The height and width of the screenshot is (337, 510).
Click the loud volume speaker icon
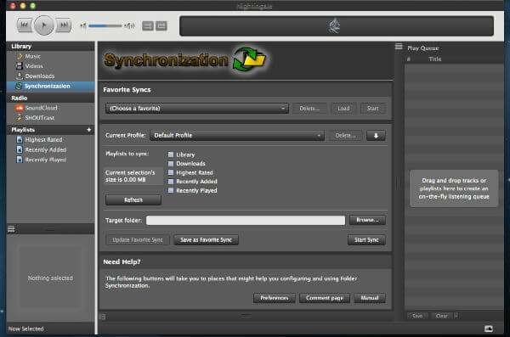(129, 25)
